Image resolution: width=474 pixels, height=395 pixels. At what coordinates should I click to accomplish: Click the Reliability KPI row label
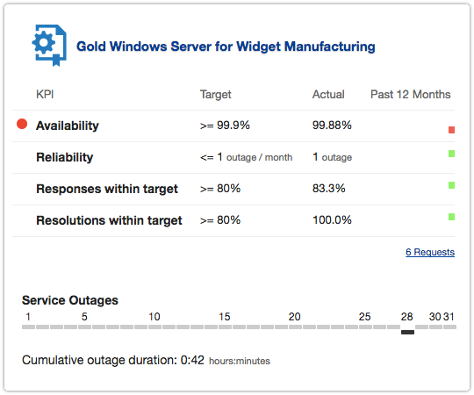click(65, 157)
